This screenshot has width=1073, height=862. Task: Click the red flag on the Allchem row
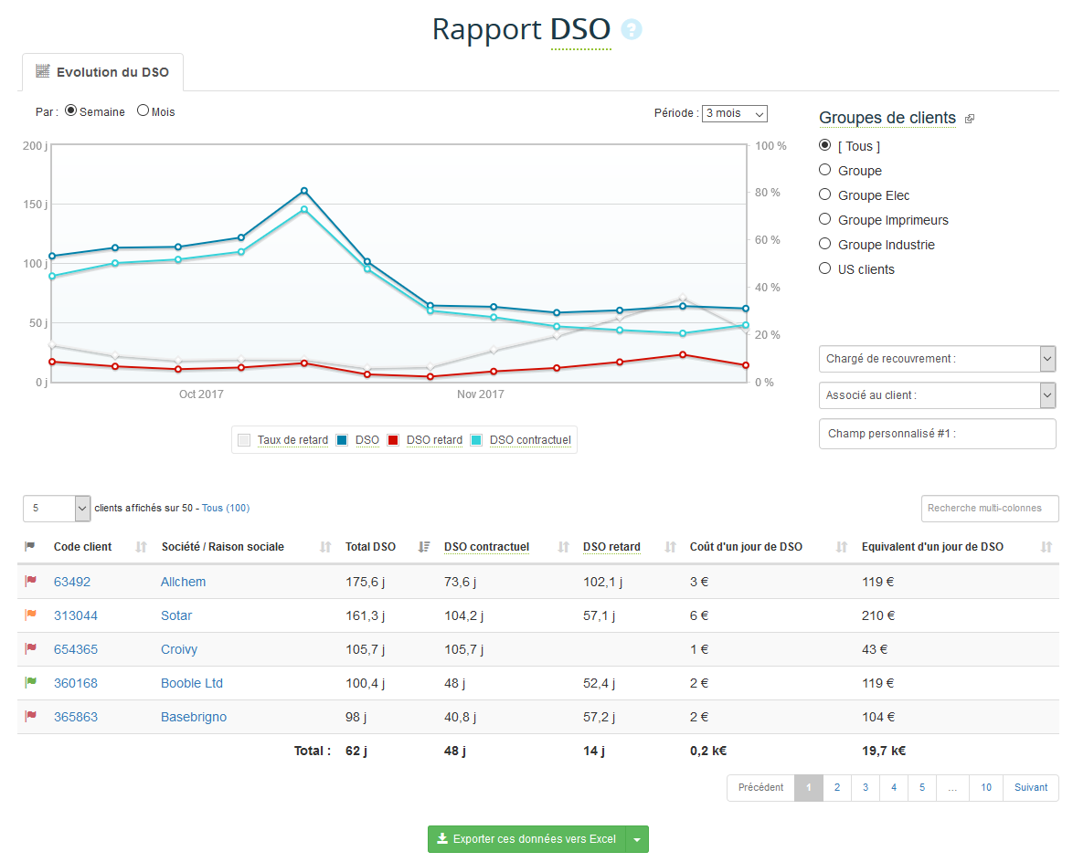[31, 581]
